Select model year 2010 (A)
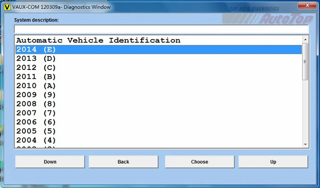The width and height of the screenshot is (320, 188). pos(158,86)
